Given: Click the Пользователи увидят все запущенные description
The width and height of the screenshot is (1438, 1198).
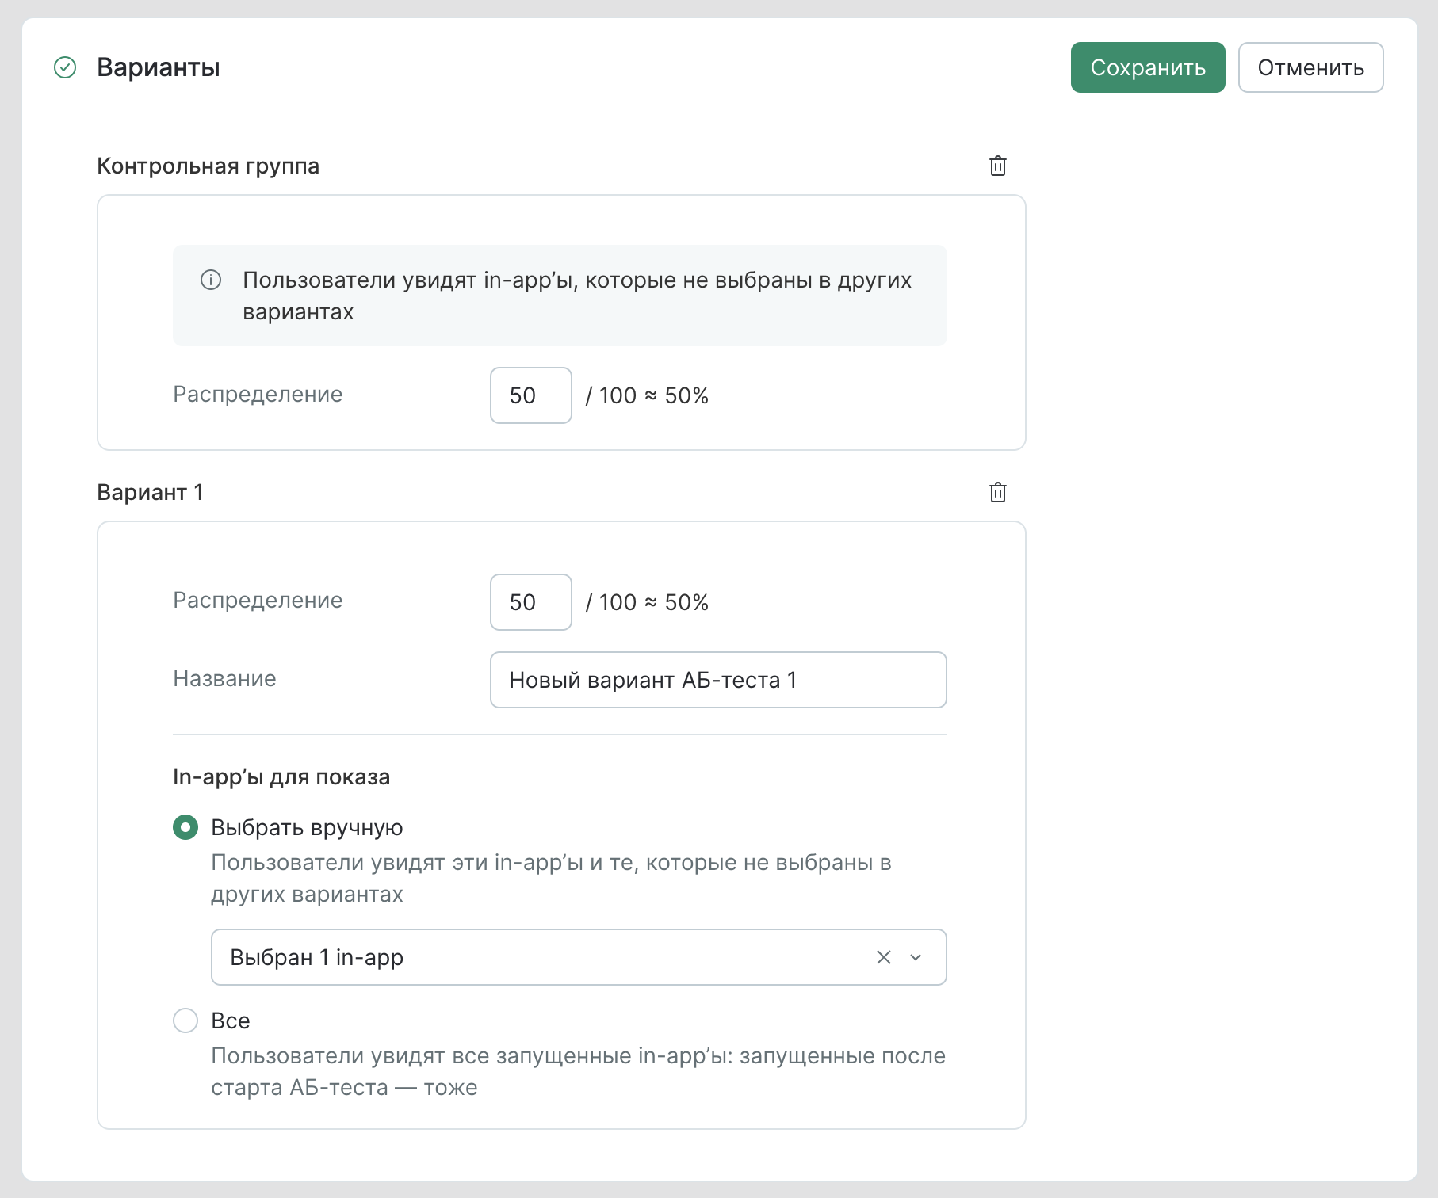Looking at the screenshot, I should (579, 1071).
